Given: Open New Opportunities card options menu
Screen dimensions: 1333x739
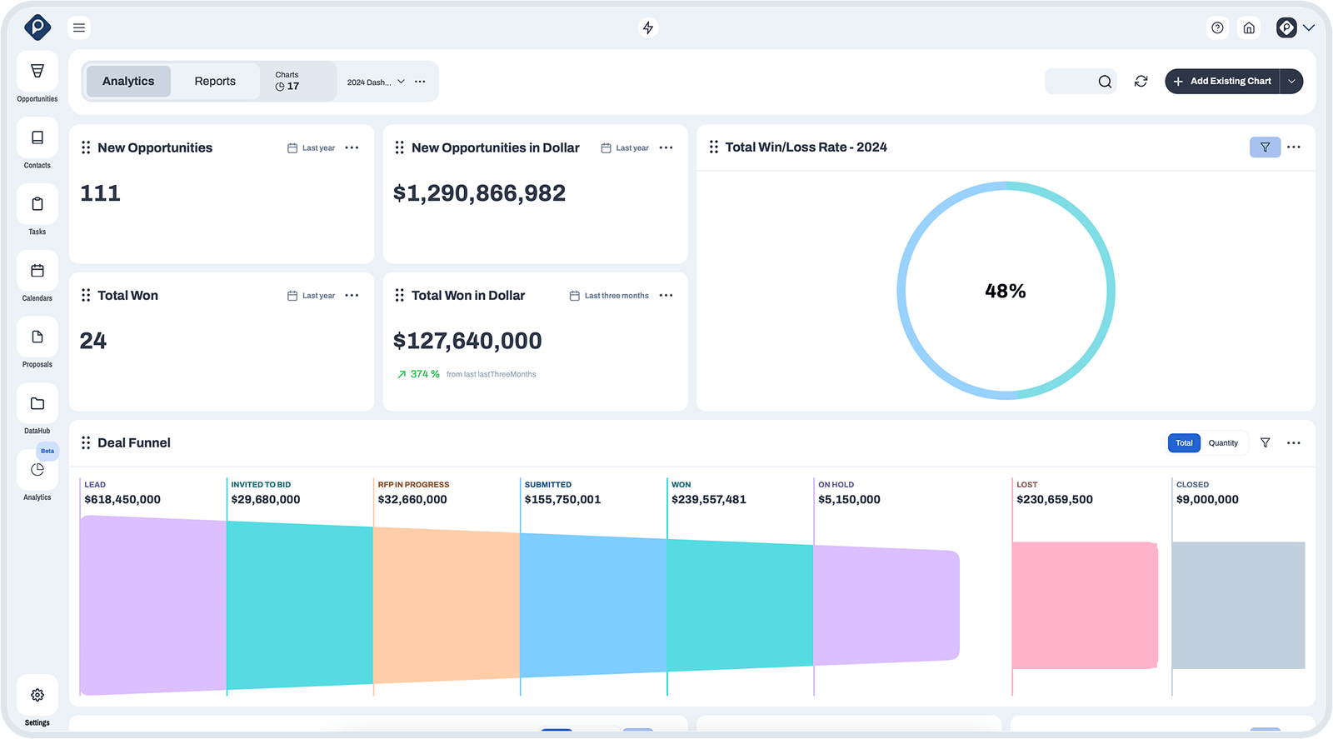Looking at the screenshot, I should (352, 148).
